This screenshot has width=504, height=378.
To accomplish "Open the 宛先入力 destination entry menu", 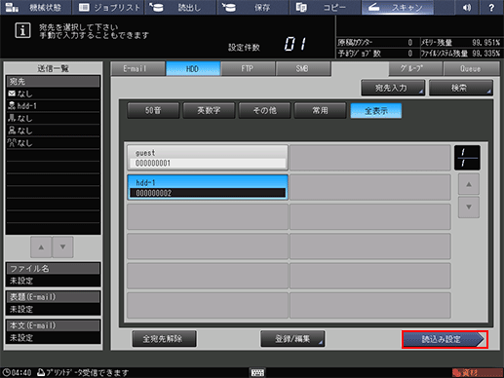I will pos(393,88).
